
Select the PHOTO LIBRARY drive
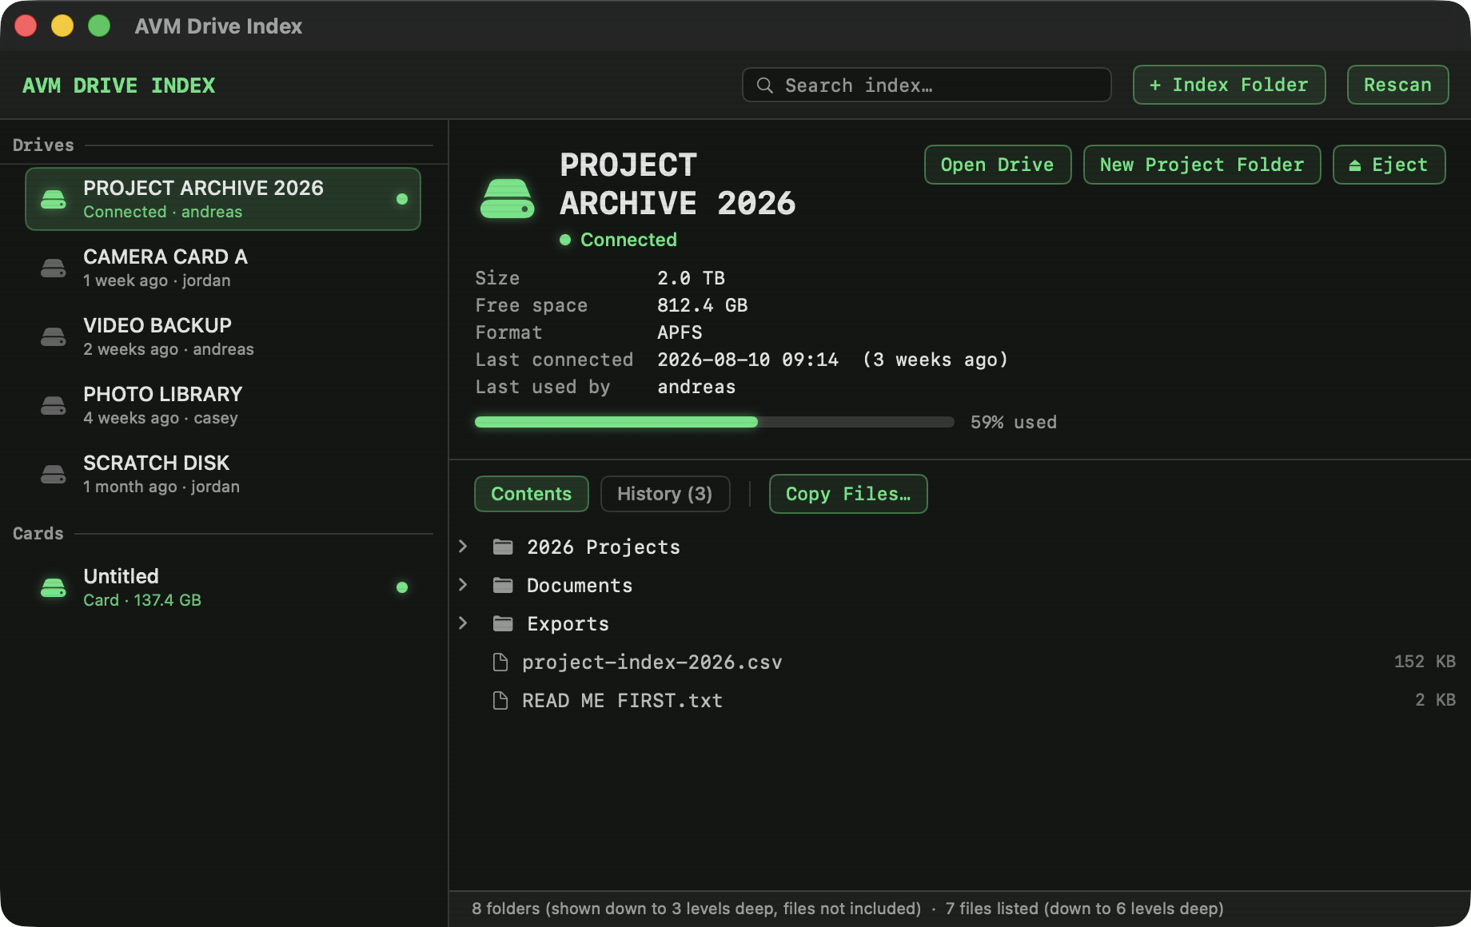coord(223,405)
